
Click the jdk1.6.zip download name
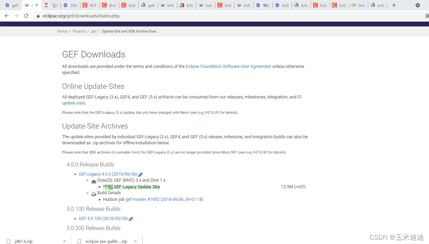pos(24,241)
